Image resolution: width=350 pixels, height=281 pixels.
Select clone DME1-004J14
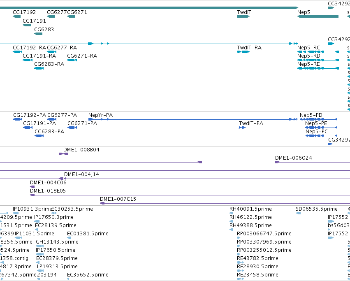(x=81, y=174)
